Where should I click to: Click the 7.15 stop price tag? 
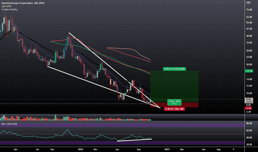[249, 108]
